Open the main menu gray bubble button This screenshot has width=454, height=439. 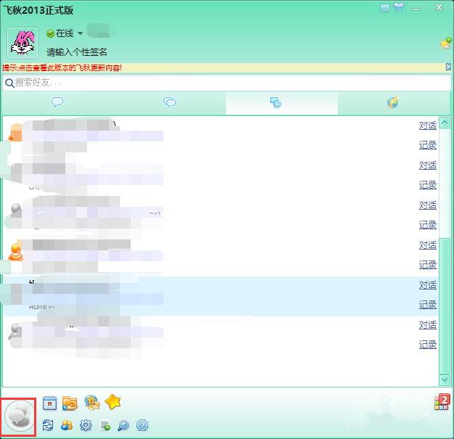(19, 417)
